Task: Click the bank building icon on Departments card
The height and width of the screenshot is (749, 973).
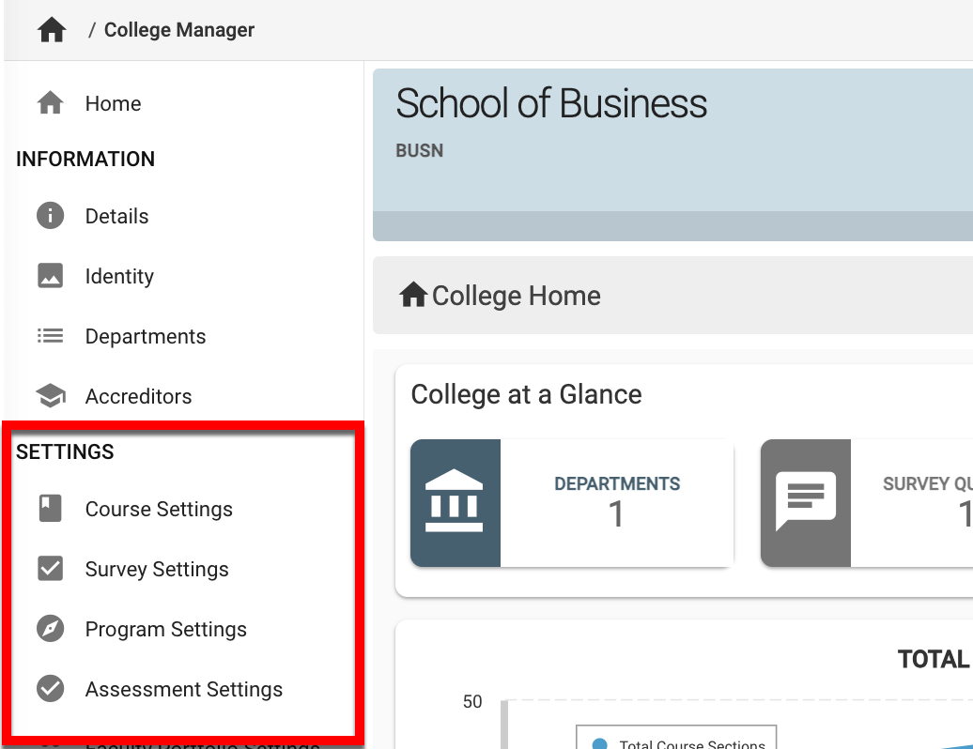Action: tap(455, 503)
